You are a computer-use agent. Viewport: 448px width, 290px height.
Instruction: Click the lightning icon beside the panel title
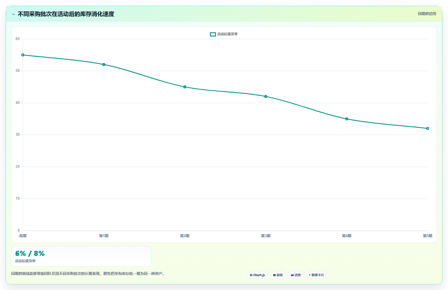click(x=14, y=14)
